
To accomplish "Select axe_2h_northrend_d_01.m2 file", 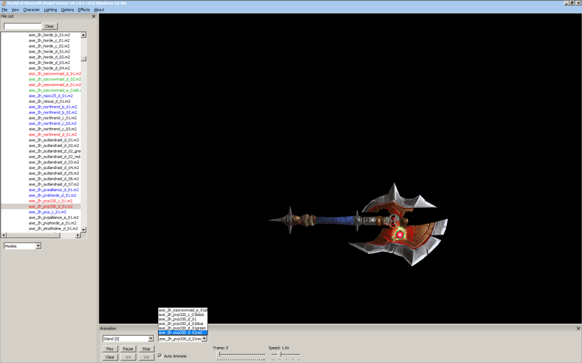I will pyautogui.click(x=53, y=134).
